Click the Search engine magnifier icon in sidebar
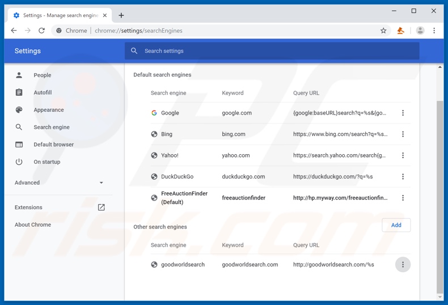This screenshot has width=448, height=305. (19, 127)
